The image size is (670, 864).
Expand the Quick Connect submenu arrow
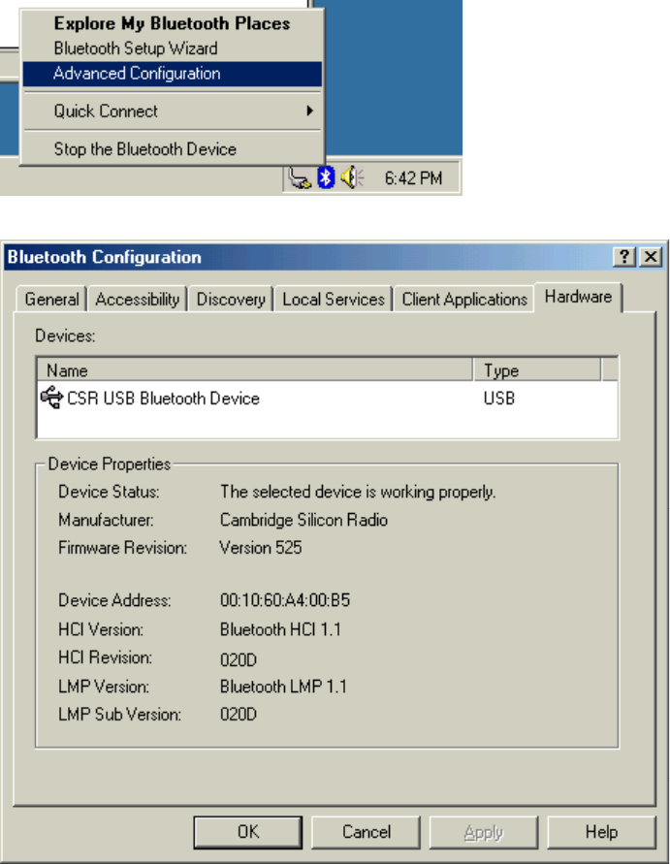[x=310, y=112]
